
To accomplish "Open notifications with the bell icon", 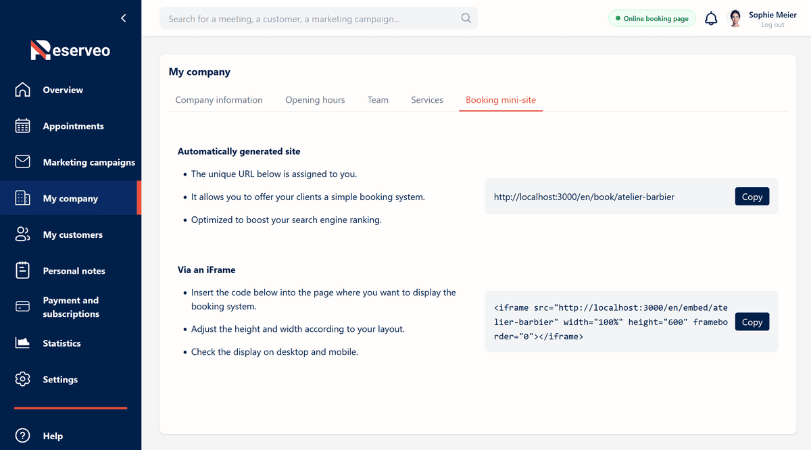I will point(711,19).
